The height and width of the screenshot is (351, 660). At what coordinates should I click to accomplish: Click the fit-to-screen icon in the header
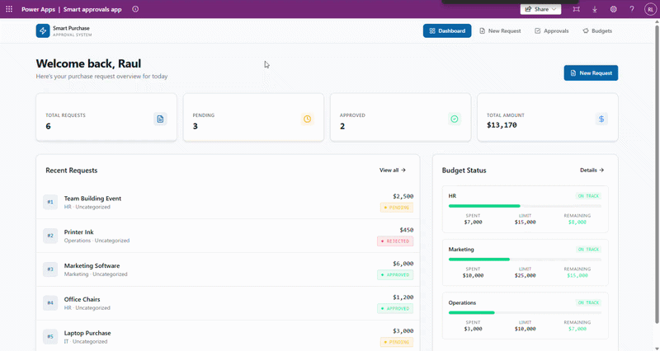[576, 9]
